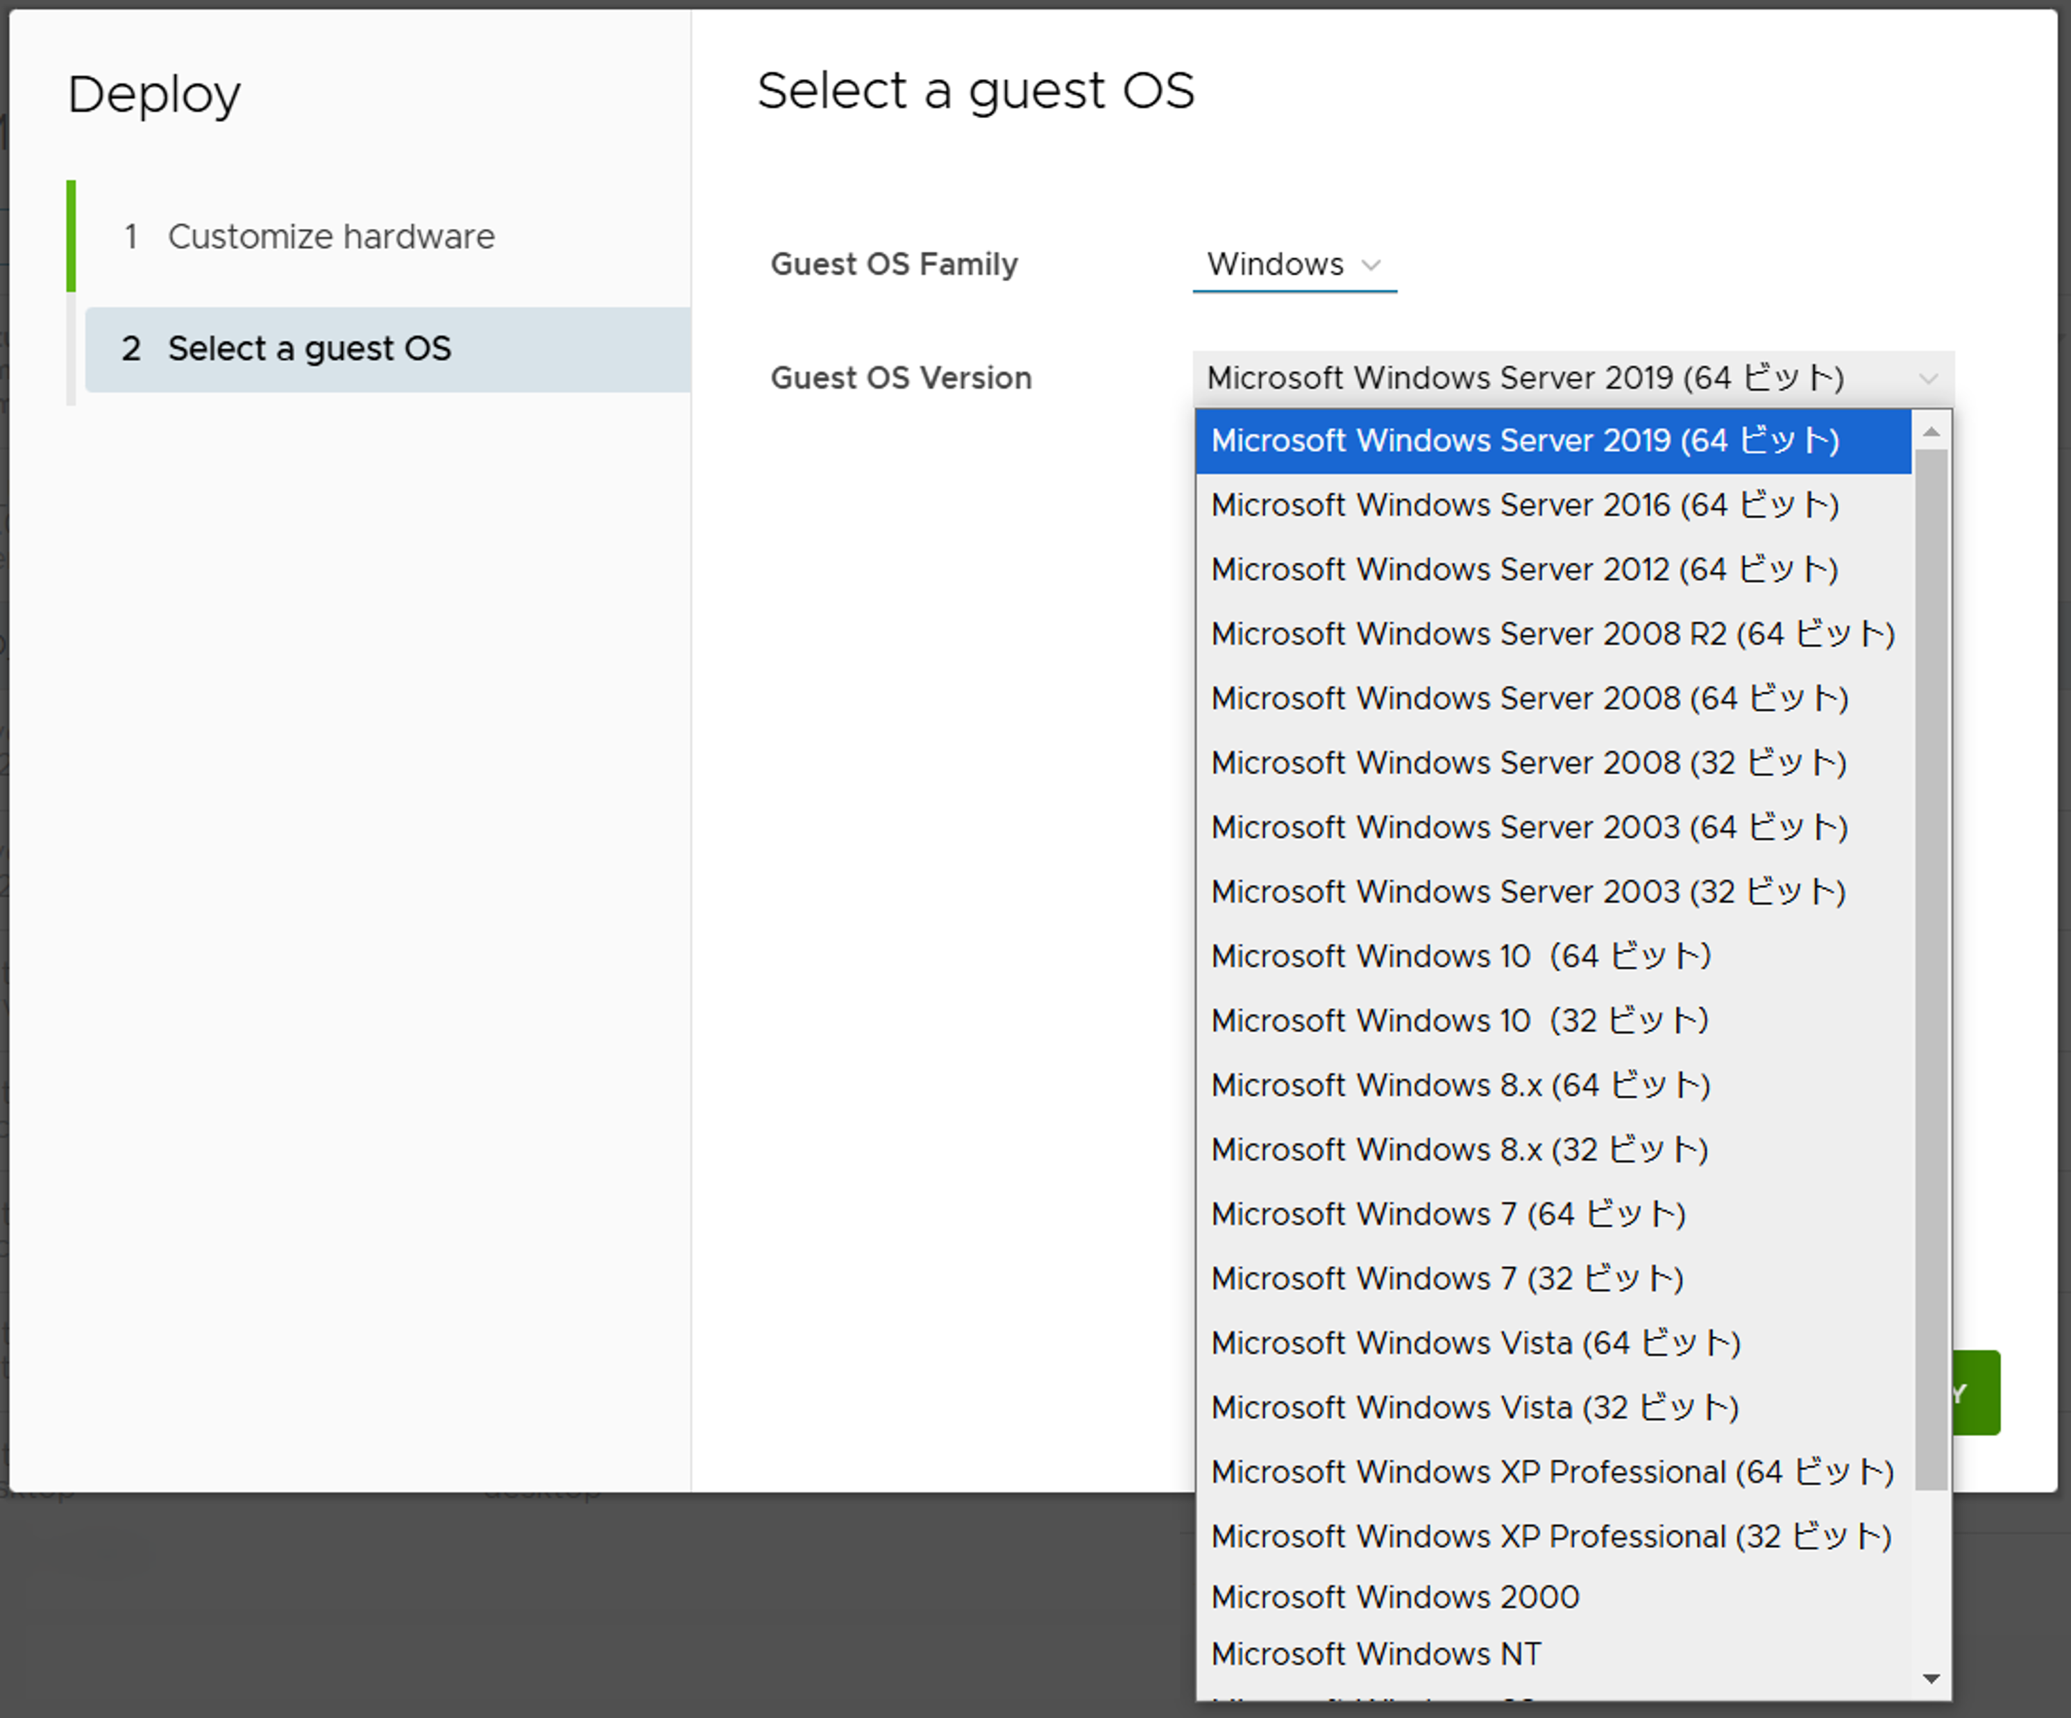Select Microsoft Windows Server 2019 (64-bit) option
This screenshot has width=2071, height=1718.
(x=1523, y=441)
